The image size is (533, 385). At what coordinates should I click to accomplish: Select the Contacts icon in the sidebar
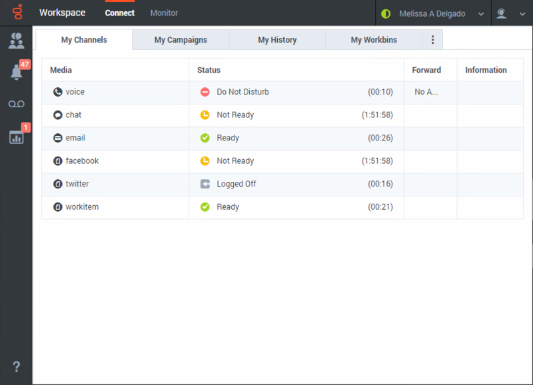tap(16, 42)
